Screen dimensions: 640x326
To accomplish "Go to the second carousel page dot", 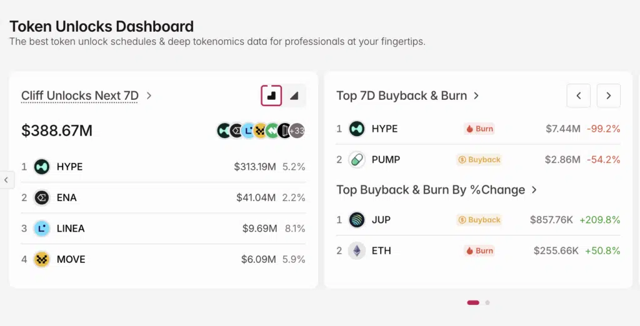I will [487, 303].
